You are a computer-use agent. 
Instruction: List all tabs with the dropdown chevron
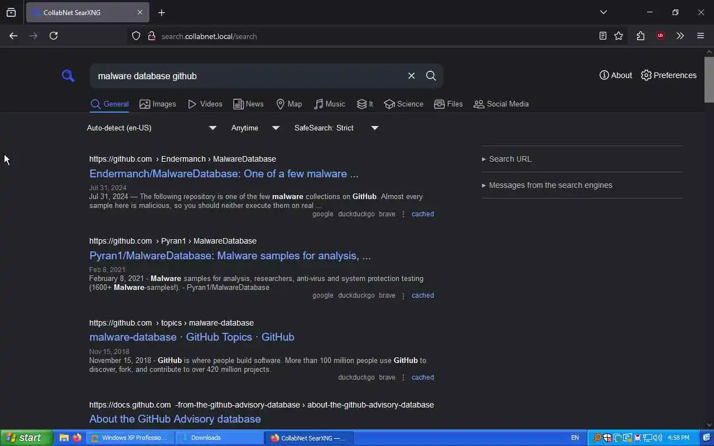click(604, 12)
